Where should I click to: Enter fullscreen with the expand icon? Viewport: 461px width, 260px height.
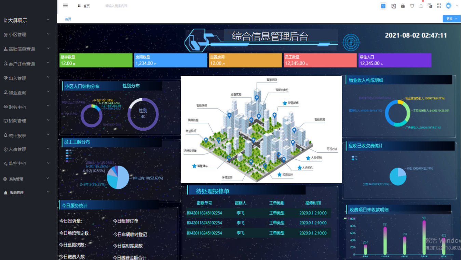439,6
